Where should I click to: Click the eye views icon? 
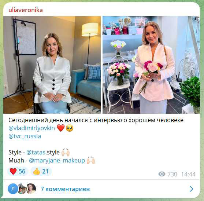point(162,174)
